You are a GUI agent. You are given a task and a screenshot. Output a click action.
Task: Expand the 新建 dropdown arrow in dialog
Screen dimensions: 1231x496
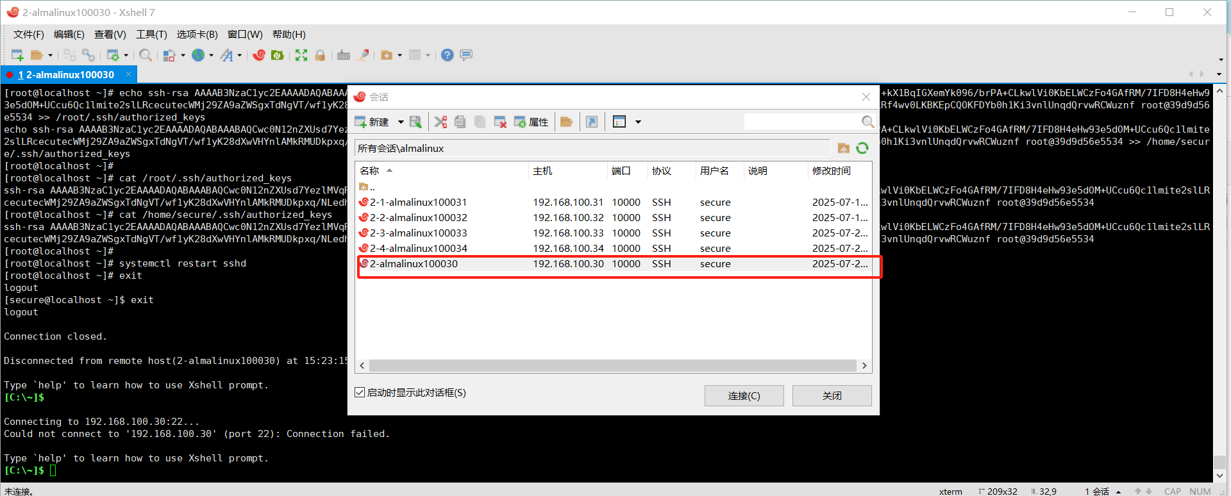click(401, 122)
